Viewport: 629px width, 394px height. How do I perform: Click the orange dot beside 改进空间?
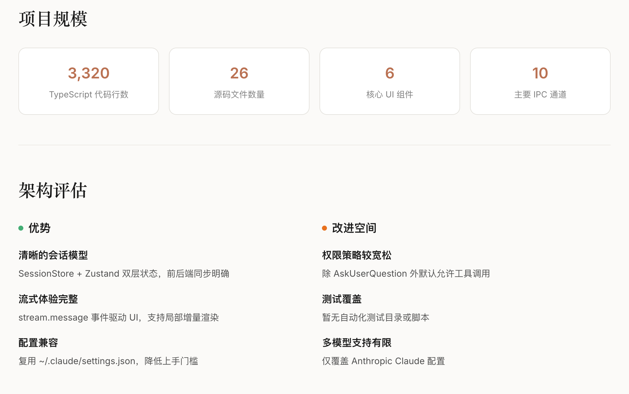coord(324,228)
